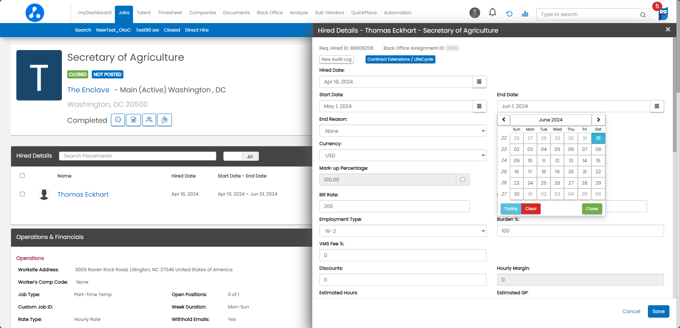Viewport: 680px width, 328px height.
Task: Switch to the Timesheet tab
Action: (x=170, y=13)
